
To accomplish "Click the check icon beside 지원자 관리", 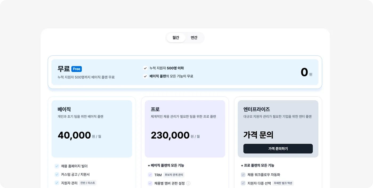I will coord(57,183).
